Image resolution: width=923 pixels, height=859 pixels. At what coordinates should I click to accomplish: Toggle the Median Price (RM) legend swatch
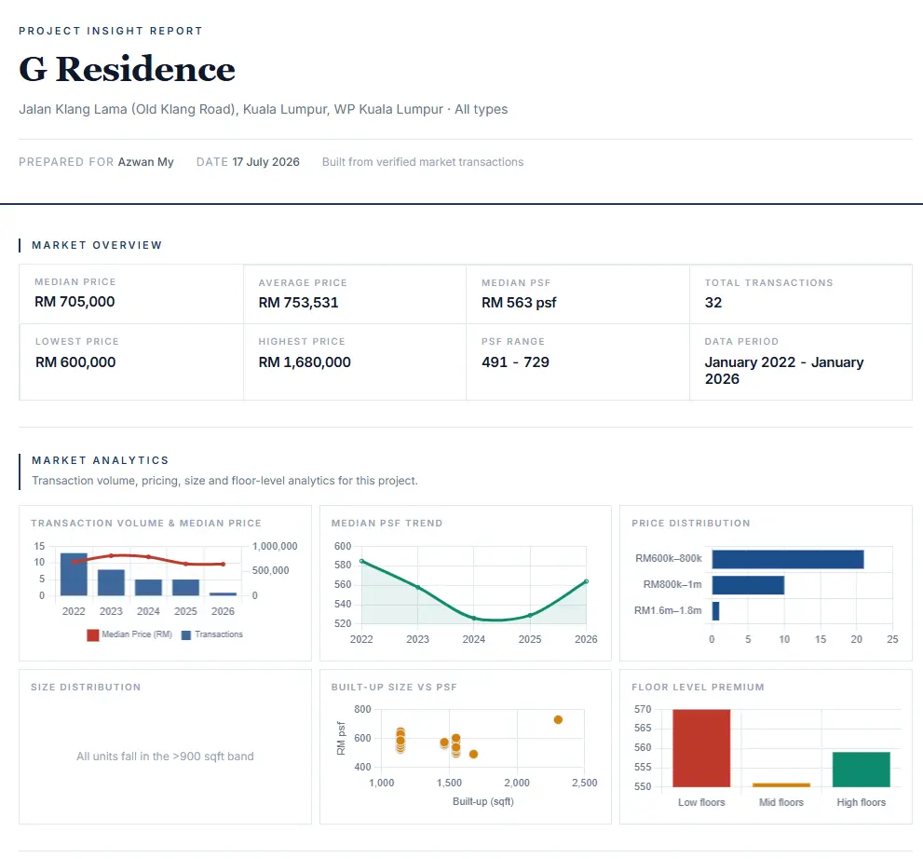(92, 635)
